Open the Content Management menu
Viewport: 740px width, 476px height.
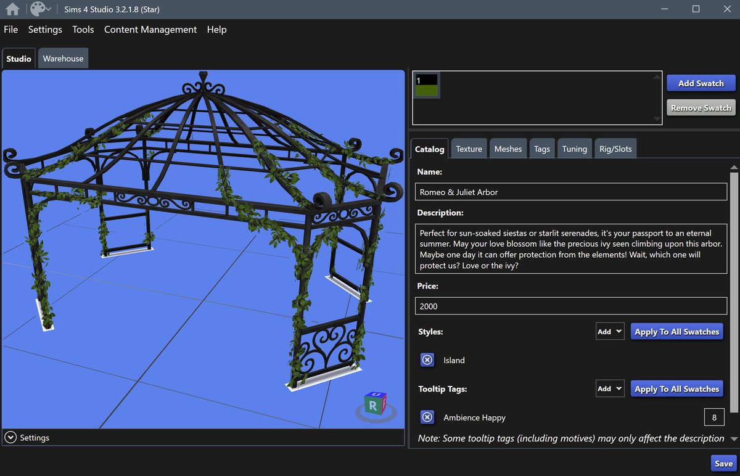(x=150, y=30)
